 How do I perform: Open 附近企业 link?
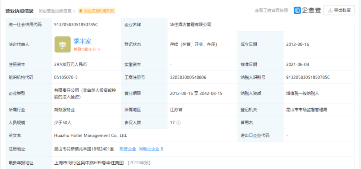pos(128,149)
